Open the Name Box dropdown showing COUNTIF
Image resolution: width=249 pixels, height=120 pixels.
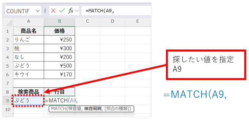tap(38, 11)
